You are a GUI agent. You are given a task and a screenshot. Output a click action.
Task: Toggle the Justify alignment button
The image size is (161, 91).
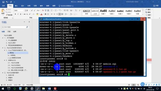click(60, 14)
